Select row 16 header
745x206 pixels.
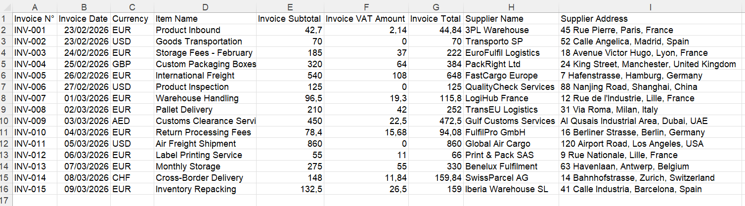6,189
